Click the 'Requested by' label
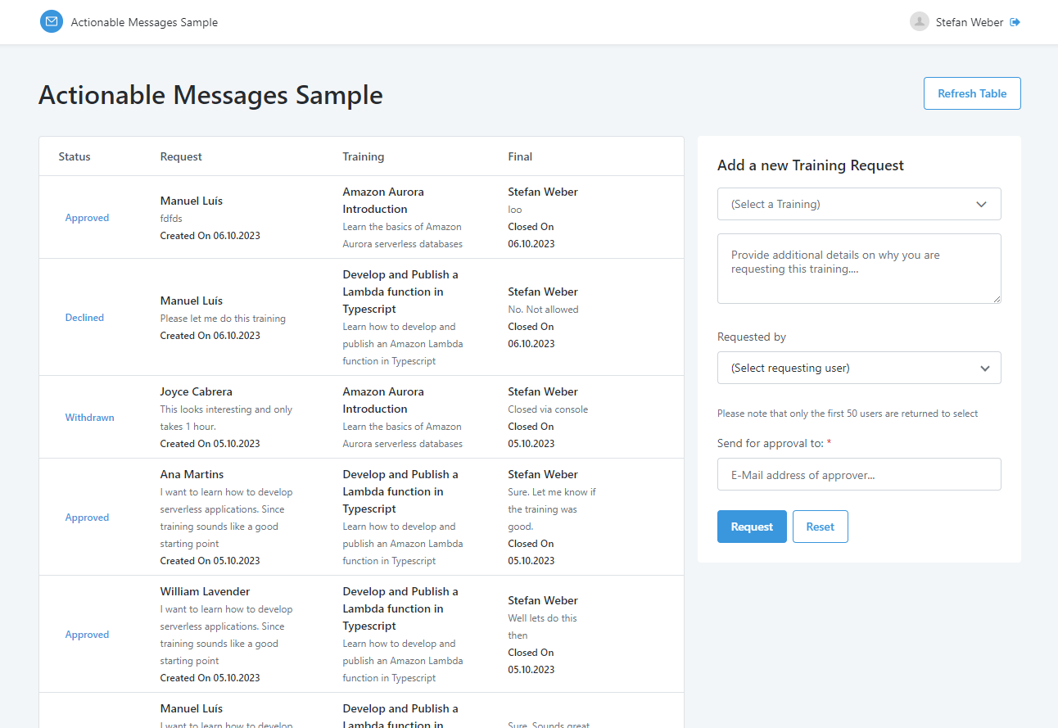 pos(751,337)
